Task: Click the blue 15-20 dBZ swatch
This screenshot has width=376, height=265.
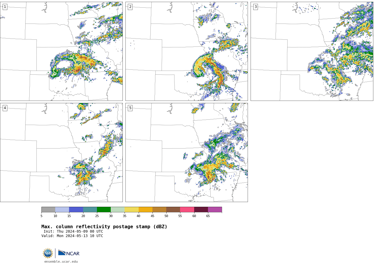Action: tap(76, 210)
